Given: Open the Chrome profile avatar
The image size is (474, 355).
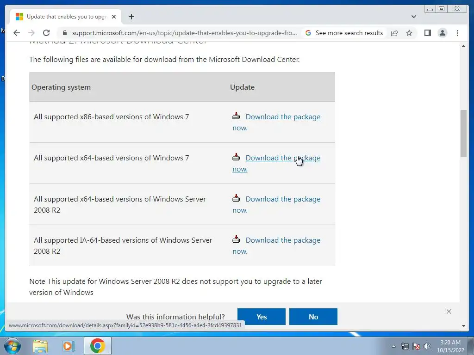Looking at the screenshot, I should (x=442, y=33).
